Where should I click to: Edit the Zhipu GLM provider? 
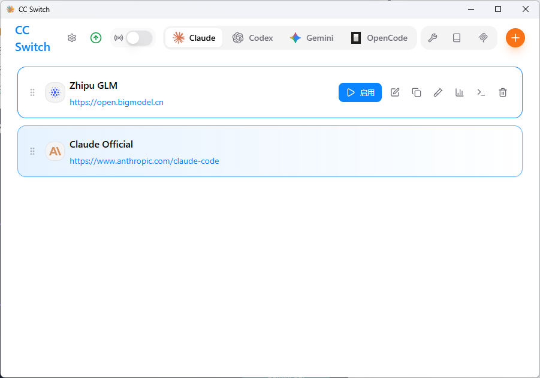point(395,92)
